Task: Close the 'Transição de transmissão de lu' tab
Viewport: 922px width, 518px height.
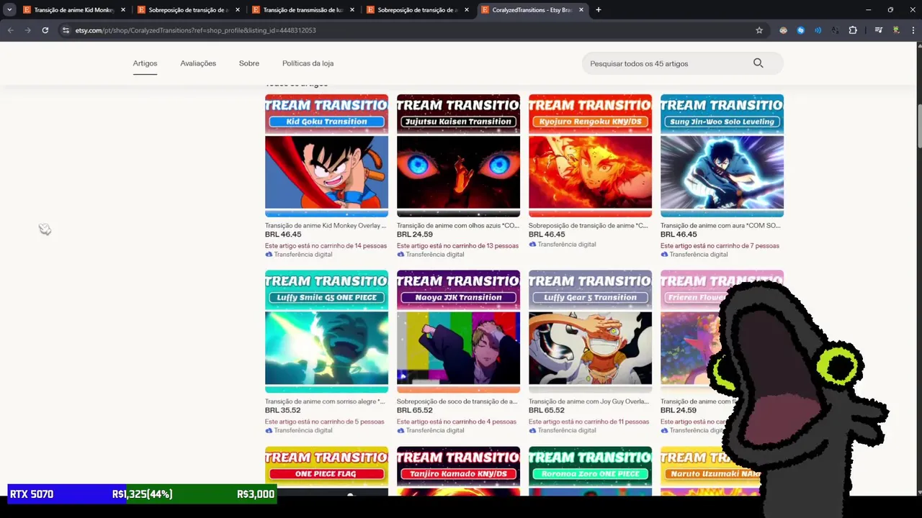Action: pos(352,10)
